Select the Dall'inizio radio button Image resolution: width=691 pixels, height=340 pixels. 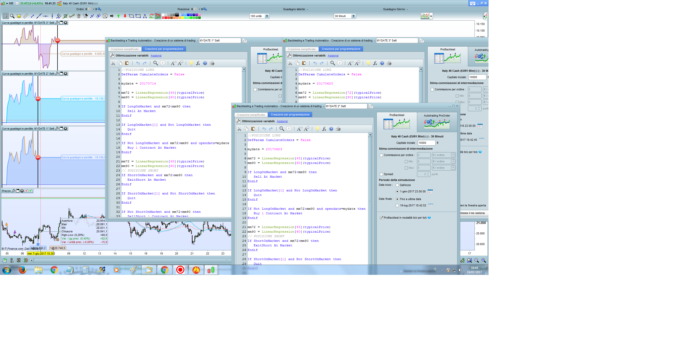[x=397, y=185]
